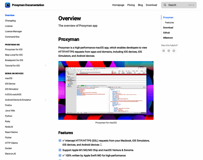Open iOS Simulator page
The height and width of the screenshot is (160, 203).
pyautogui.click(x=12, y=89)
